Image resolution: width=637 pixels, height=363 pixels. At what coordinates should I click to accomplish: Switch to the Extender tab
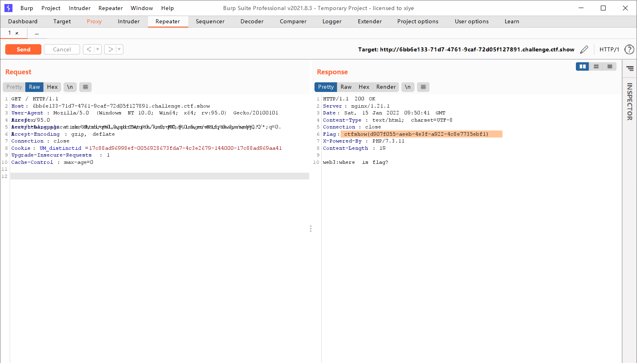(370, 21)
